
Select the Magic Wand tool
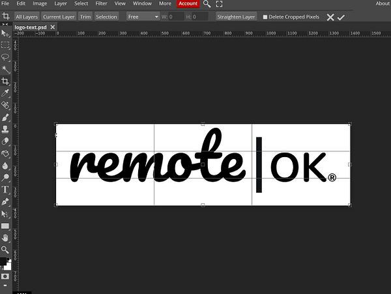[5, 69]
